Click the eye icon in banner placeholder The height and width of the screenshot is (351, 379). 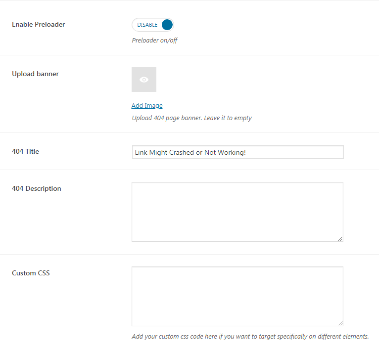(144, 80)
